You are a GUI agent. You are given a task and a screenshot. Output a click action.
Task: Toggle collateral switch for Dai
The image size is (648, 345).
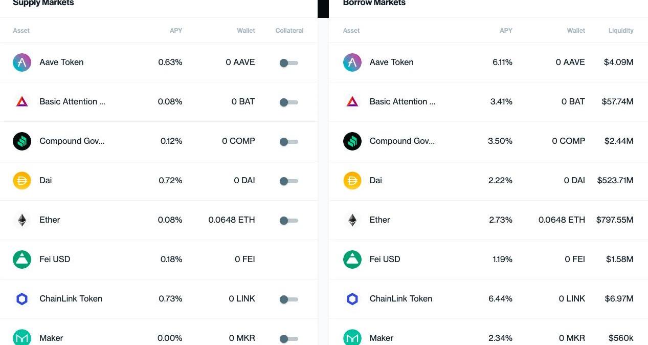(x=288, y=181)
